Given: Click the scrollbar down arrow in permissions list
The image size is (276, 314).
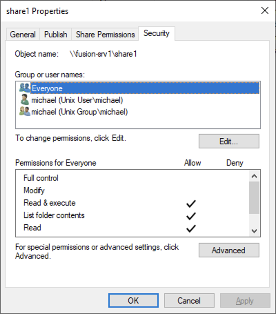Looking at the screenshot, I should (254, 231).
